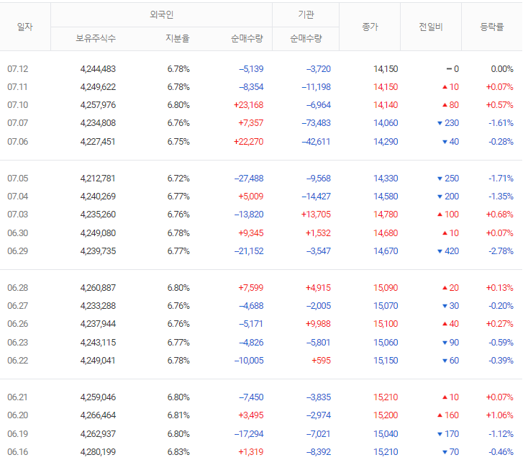The image size is (528, 460).
Task: Click the 06.21 date cell
Action: (x=17, y=397)
